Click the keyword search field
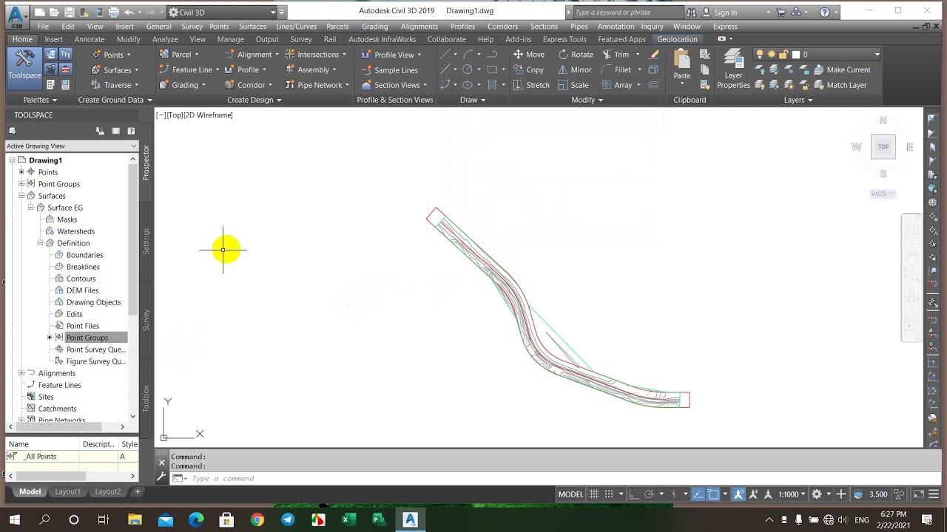947x532 pixels. (627, 12)
